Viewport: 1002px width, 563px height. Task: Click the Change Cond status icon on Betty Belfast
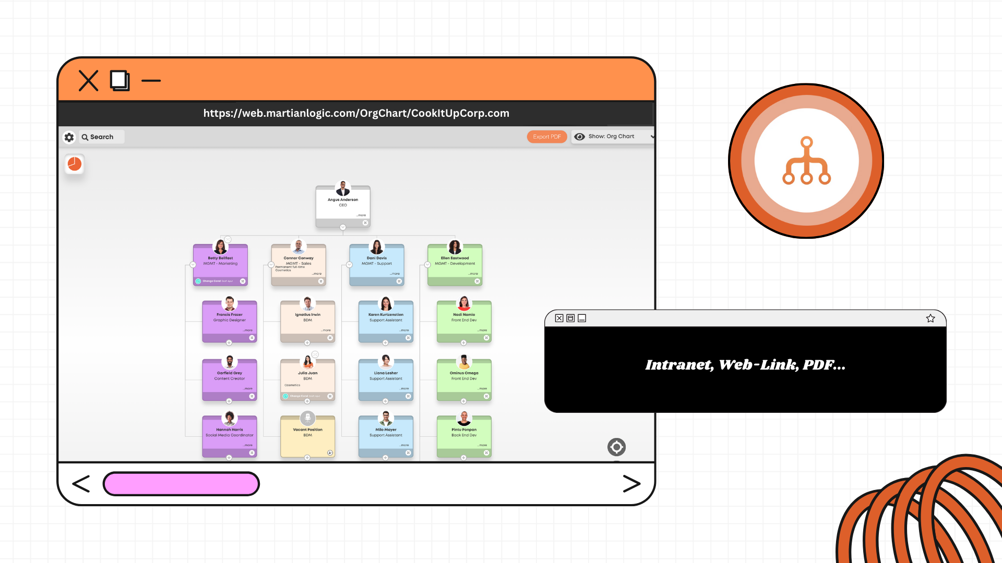click(x=198, y=281)
